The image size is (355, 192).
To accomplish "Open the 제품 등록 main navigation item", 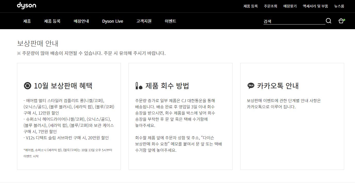I will 52,21.
